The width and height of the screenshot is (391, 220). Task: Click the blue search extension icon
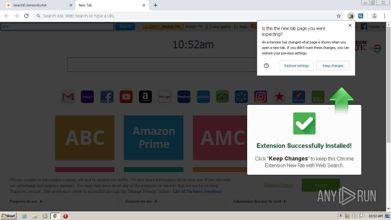pyautogui.click(x=361, y=16)
